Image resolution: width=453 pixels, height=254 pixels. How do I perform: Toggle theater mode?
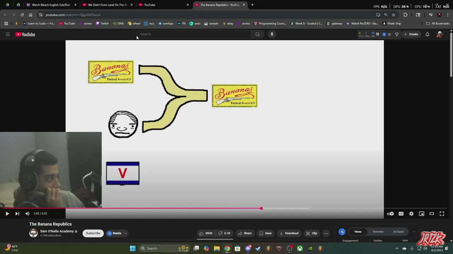432,214
